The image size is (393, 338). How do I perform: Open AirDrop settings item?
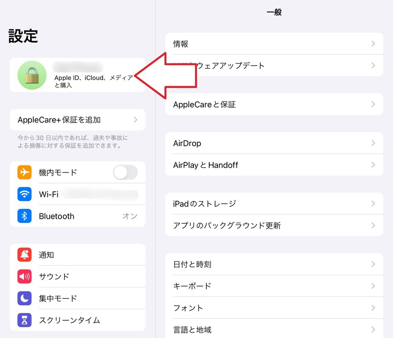point(274,143)
